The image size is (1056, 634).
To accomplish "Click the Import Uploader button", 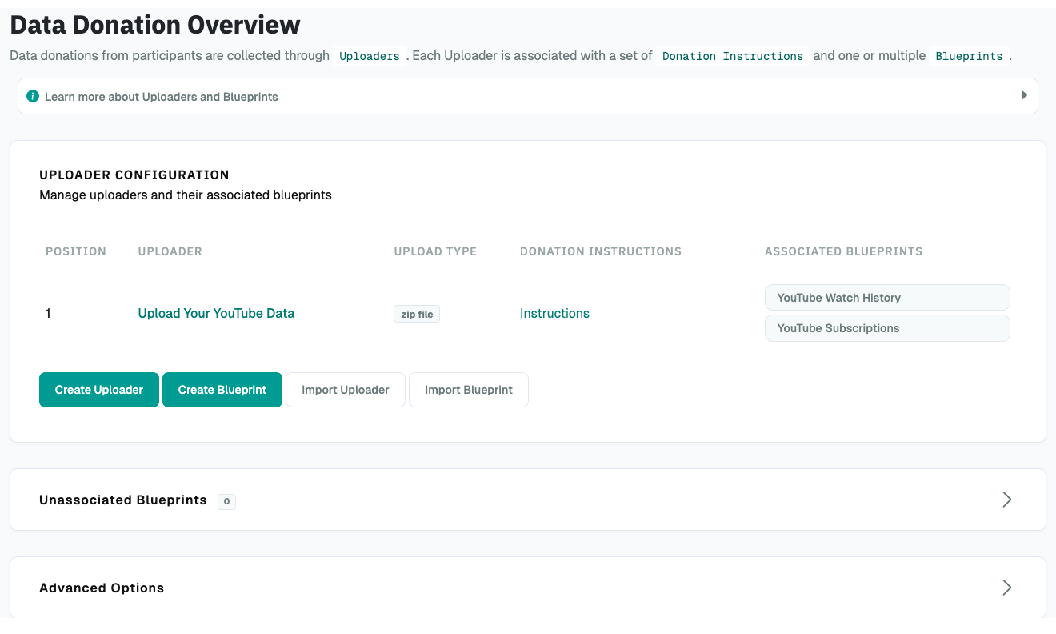I will [346, 390].
